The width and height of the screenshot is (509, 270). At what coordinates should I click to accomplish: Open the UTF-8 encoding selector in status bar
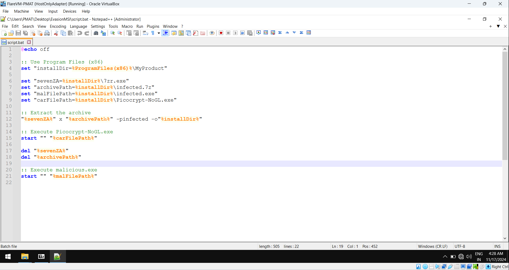point(460,246)
